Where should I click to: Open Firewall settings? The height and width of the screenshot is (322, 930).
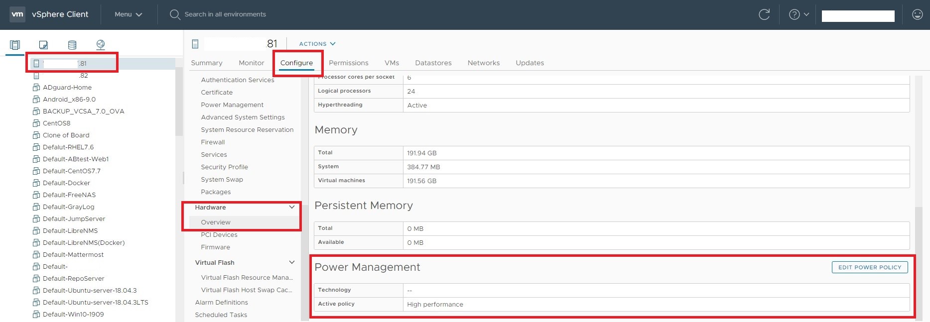tap(213, 142)
